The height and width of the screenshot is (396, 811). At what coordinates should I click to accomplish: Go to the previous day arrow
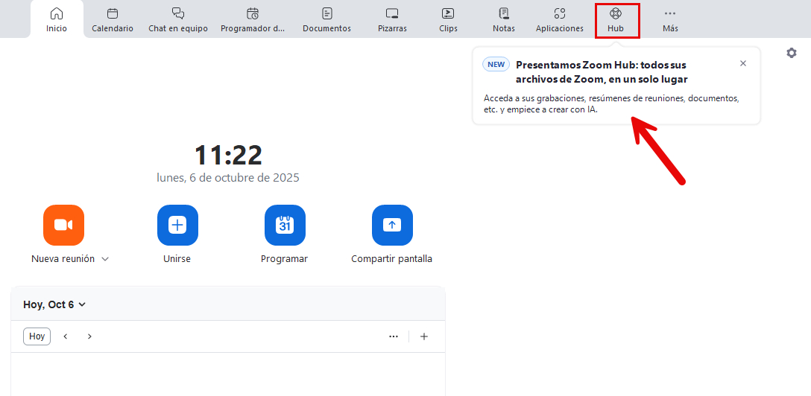pos(66,336)
